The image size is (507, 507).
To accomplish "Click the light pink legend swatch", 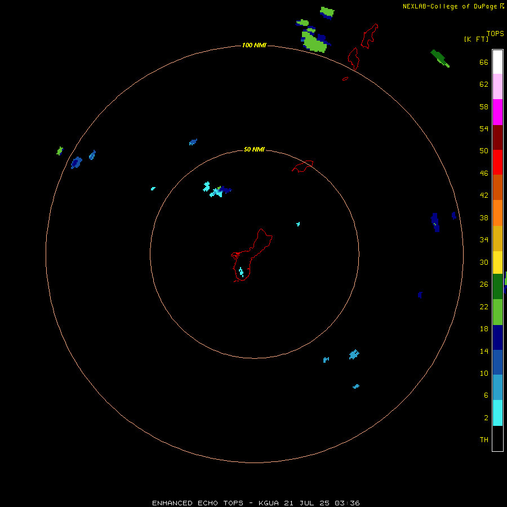I will point(497,87).
